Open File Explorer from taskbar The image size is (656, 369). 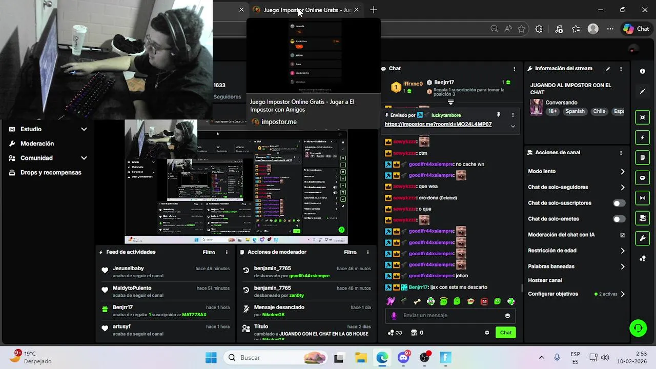[x=361, y=358]
